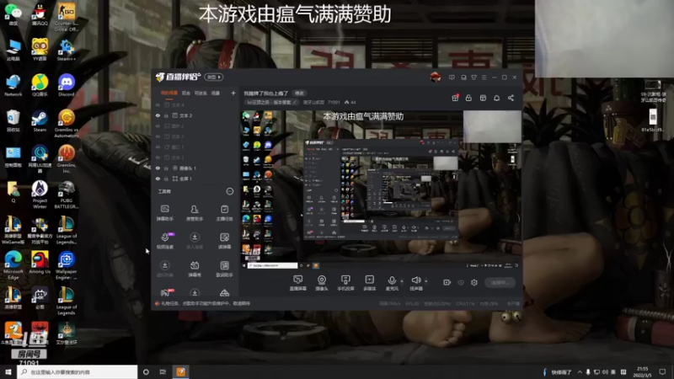Click the Cortana circle on taskbar

point(146,371)
